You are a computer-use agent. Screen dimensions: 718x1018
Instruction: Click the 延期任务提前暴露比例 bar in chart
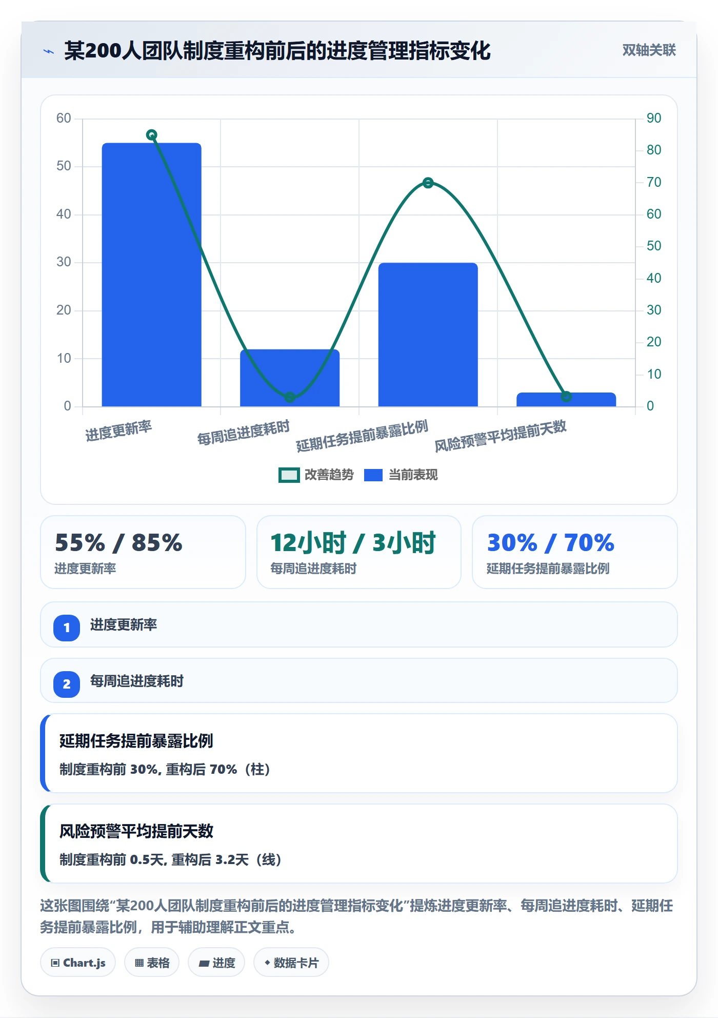428,335
